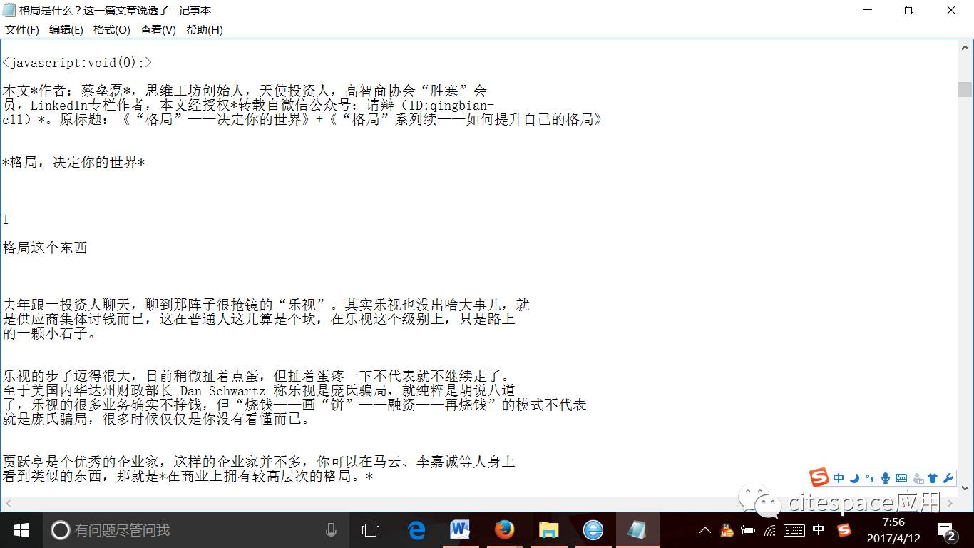Click the Notepad taskbar button
Screen dimensions: 974x548
[x=637, y=530]
